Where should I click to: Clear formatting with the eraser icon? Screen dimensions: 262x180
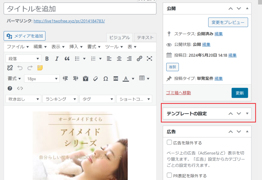(96, 78)
